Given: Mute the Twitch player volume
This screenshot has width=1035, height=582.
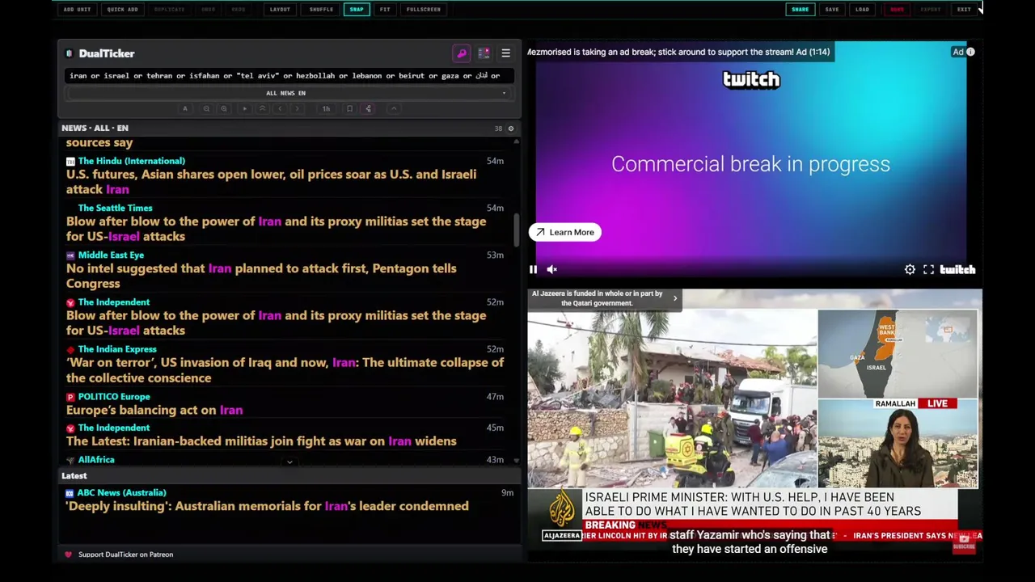Looking at the screenshot, I should (x=551, y=270).
